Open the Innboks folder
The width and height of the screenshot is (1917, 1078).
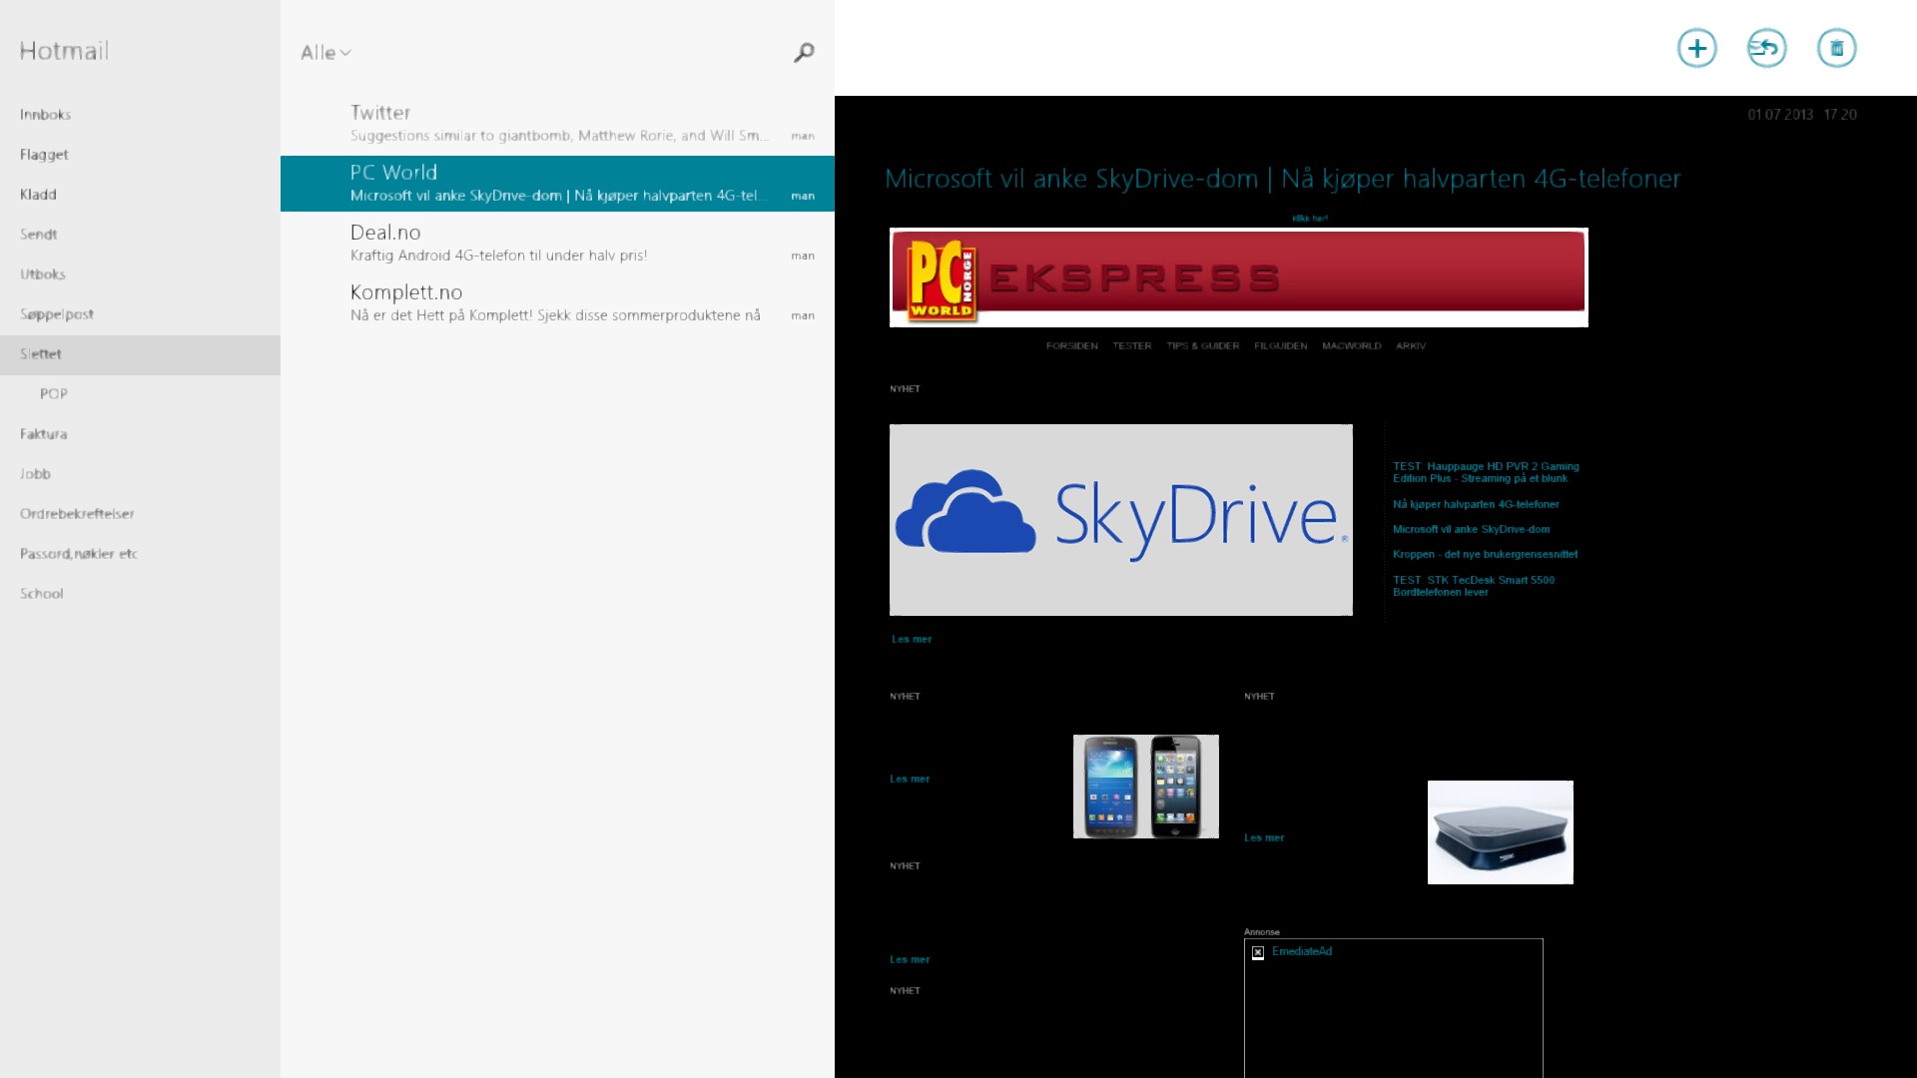pyautogui.click(x=140, y=115)
